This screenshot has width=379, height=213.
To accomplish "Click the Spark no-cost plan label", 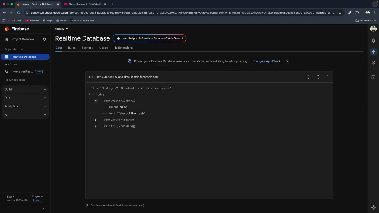I will point(17,198).
